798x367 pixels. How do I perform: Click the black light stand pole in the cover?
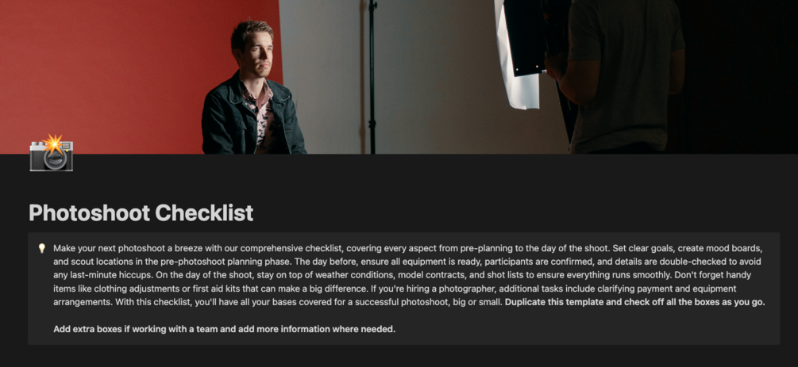tap(372, 76)
